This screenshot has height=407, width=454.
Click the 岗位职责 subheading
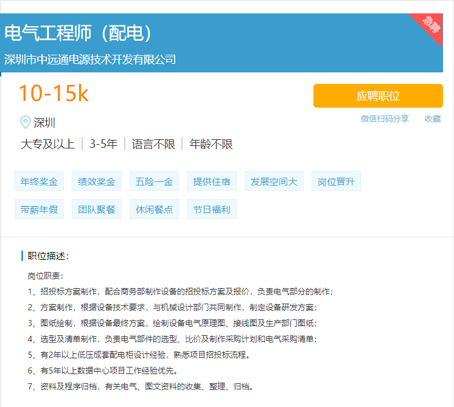(x=46, y=276)
